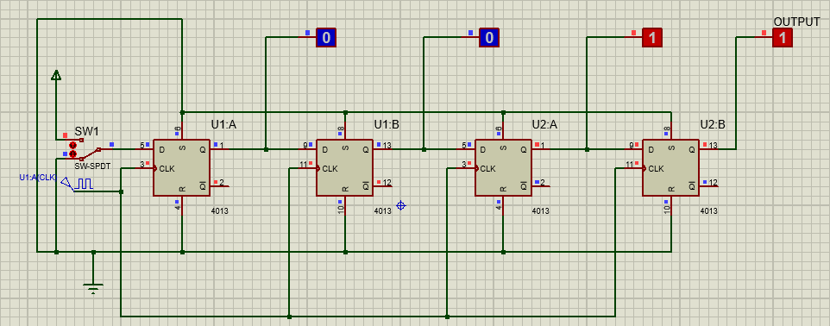
Task: Select the 4013 label under U2:A
Action: coord(540,210)
